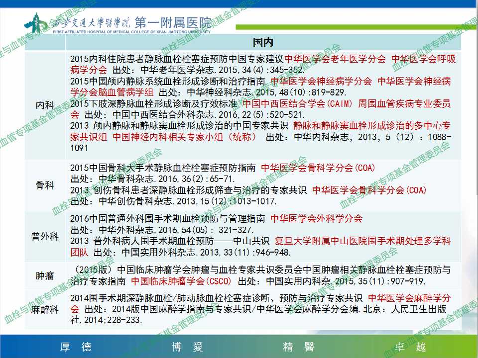Click '2015内科住院患者静脉血栓栓塞症预防中国专家建议' text

177,59
